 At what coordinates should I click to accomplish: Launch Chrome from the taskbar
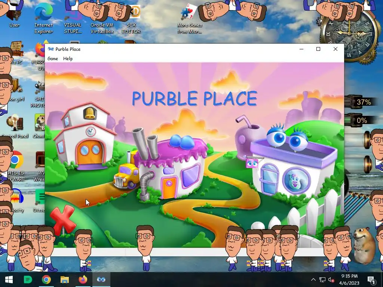46,280
